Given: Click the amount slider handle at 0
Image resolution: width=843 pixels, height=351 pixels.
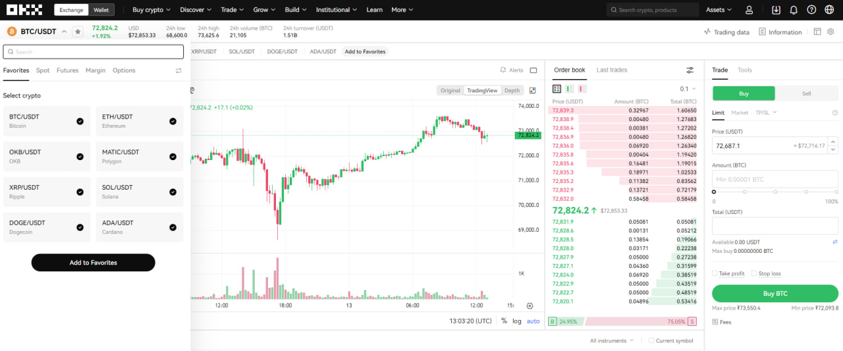Looking at the screenshot, I should click(714, 192).
